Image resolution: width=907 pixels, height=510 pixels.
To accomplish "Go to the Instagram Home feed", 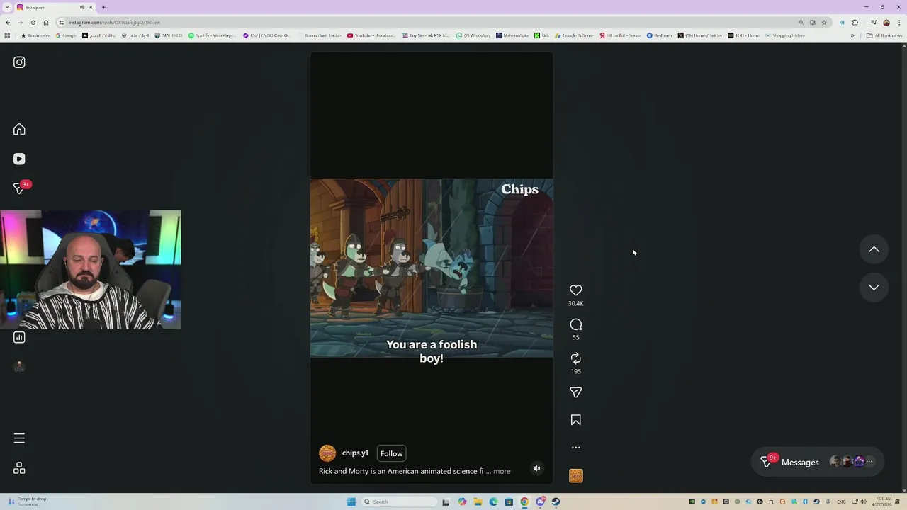I will (x=19, y=129).
